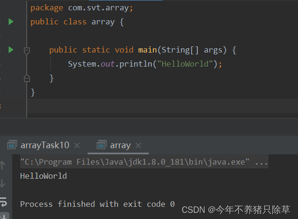The image size is (298, 219).
Task: Collapse main method fold marker
Action: (x=27, y=51)
